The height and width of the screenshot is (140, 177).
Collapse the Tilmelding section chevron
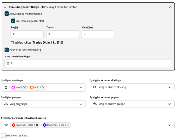pyautogui.click(x=170, y=7)
